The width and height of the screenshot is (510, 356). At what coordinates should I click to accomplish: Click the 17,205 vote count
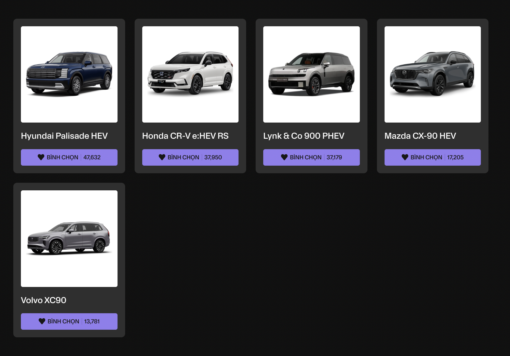pos(455,157)
